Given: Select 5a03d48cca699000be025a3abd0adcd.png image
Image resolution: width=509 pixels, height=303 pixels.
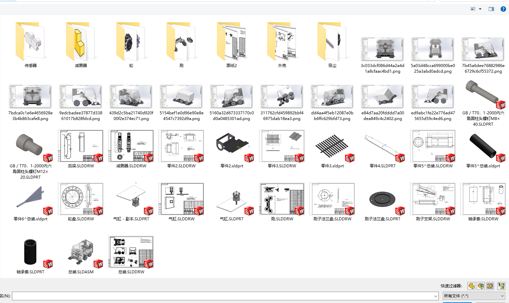Looking at the screenshot, I should tap(433, 55).
